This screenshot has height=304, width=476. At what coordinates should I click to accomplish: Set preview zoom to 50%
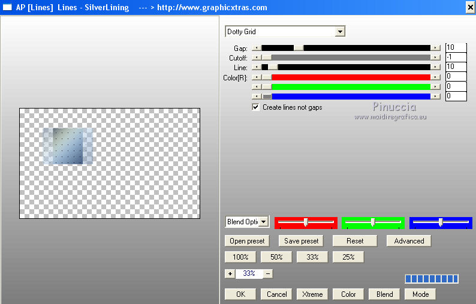[x=276, y=257]
